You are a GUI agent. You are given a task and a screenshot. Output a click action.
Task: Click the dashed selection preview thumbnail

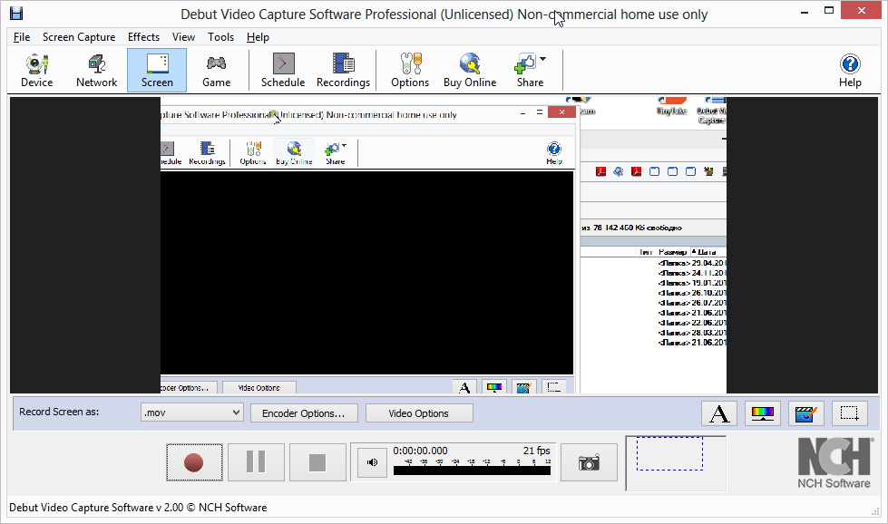point(670,453)
